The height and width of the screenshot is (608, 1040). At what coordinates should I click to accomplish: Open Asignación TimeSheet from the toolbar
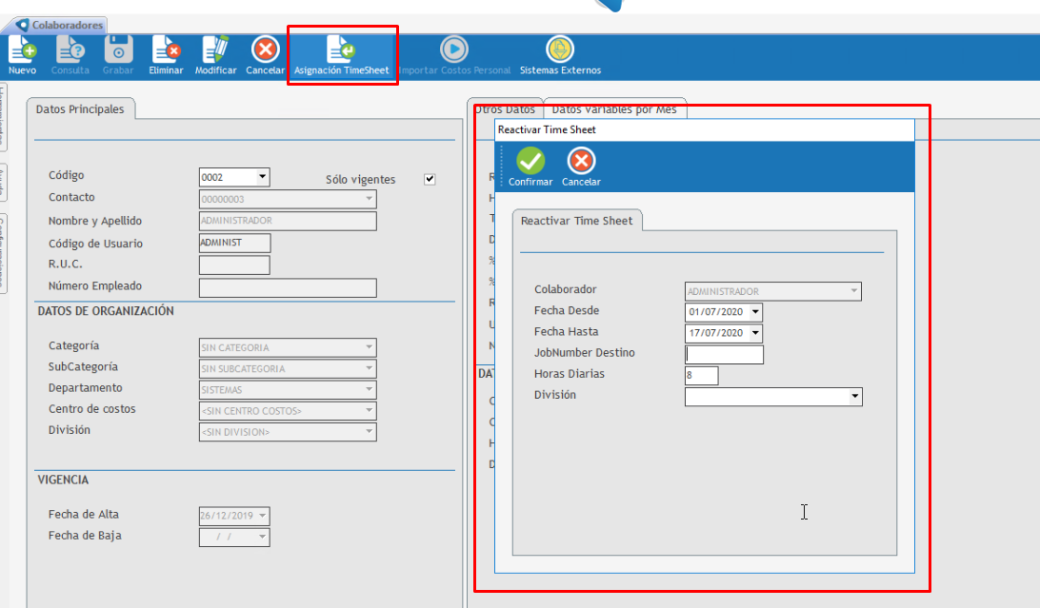(x=342, y=55)
